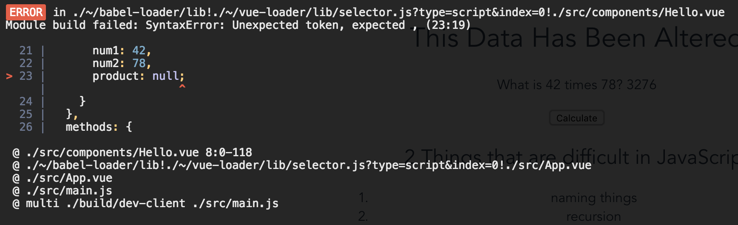This screenshot has width=738, height=225.
Task: Click the 'methods: {' code on line 26
Action: (x=99, y=127)
